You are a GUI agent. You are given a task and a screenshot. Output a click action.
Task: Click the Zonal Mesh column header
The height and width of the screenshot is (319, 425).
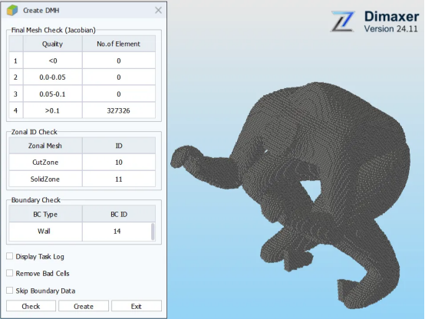45,146
